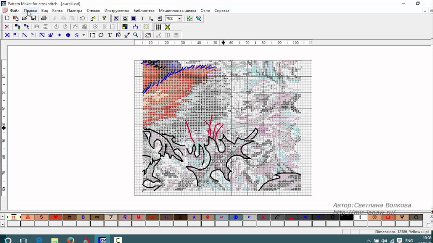This screenshot has height=243, width=433.
Task: Select the bead tool
Action: (68, 35)
